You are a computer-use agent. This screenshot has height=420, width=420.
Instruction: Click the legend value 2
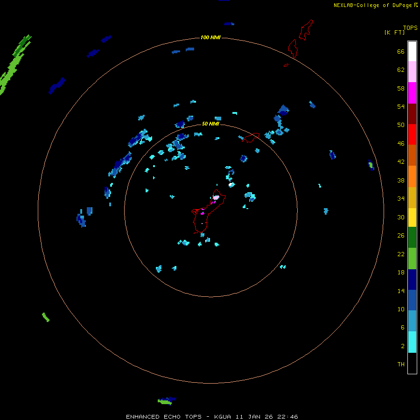coord(402,346)
